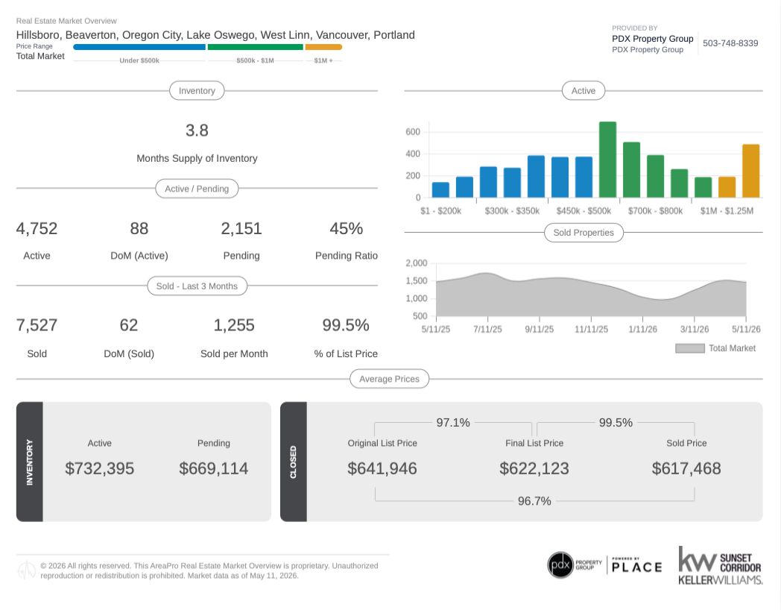Screen dimensions: 781x610
Task: Click the PDX Property Group provider name
Action: point(653,39)
